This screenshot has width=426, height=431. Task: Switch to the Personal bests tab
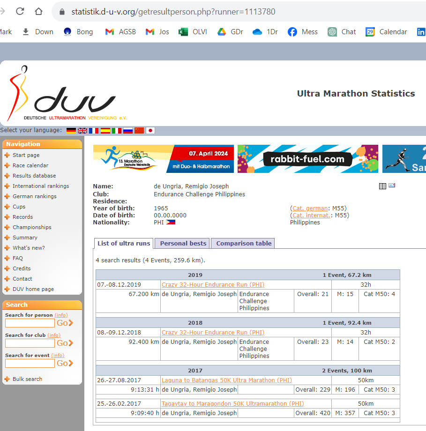point(183,243)
